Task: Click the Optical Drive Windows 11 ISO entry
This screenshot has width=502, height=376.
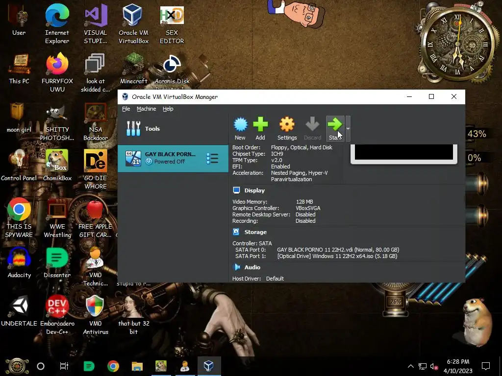Action: [337, 256]
